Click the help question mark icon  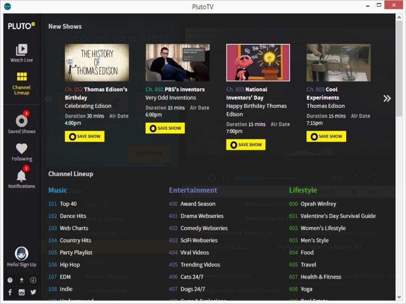coord(10,280)
